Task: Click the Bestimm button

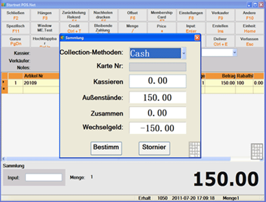Action: pyautogui.click(x=106, y=148)
